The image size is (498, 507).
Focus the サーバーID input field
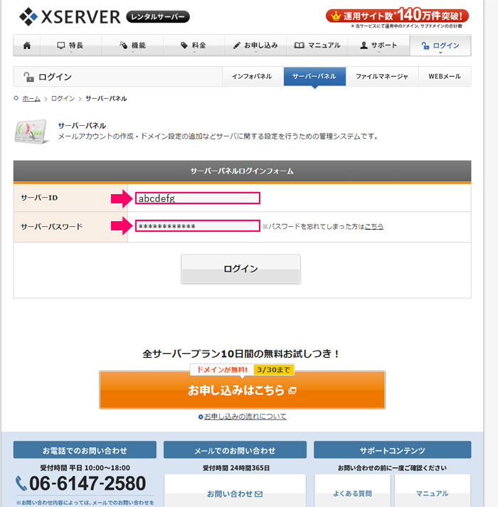pyautogui.click(x=197, y=198)
